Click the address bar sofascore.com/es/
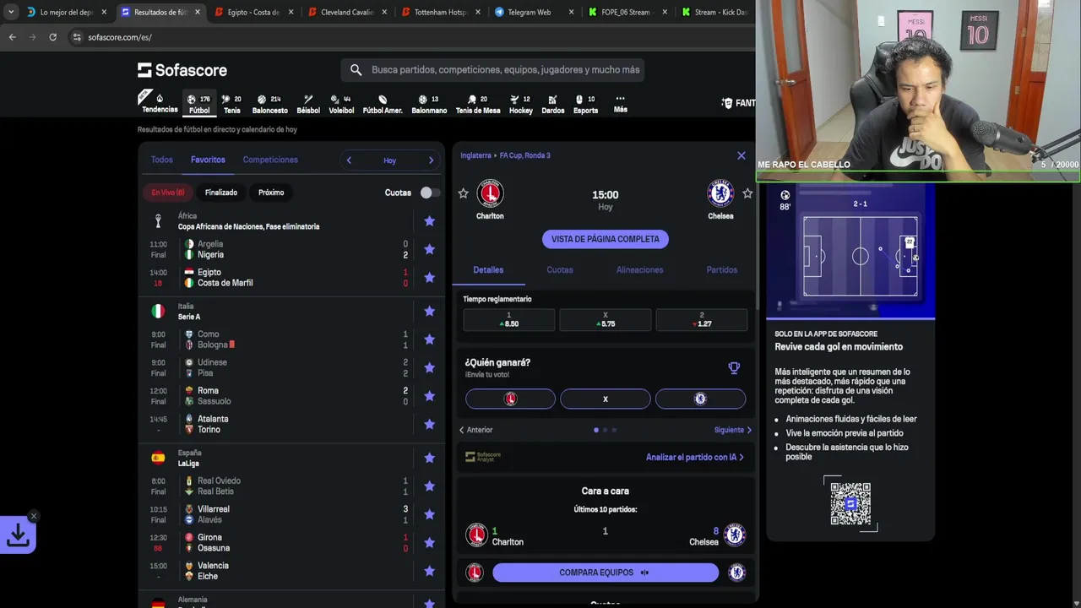 [x=120, y=37]
